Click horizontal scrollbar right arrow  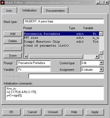(x=97, y=57)
